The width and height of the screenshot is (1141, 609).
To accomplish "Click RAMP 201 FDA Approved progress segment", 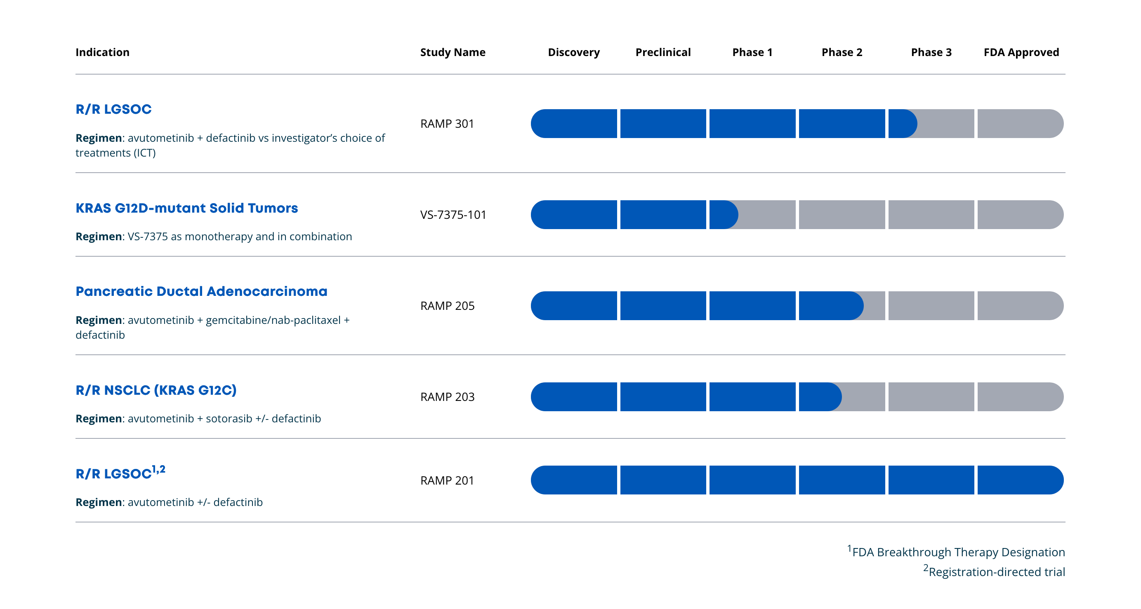I will click(1020, 480).
